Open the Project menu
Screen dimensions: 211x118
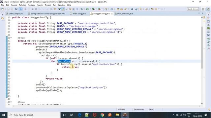(x=48, y=5)
